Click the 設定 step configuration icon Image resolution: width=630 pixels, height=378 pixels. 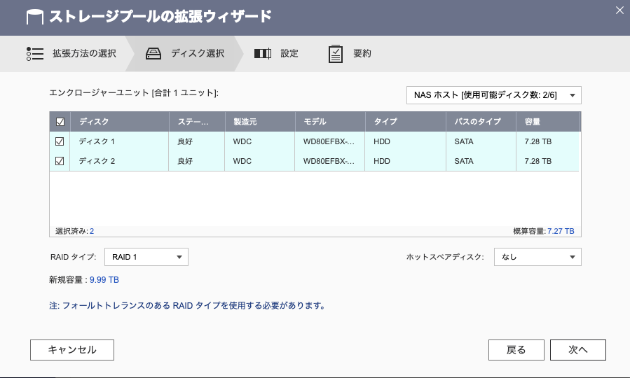(263, 53)
